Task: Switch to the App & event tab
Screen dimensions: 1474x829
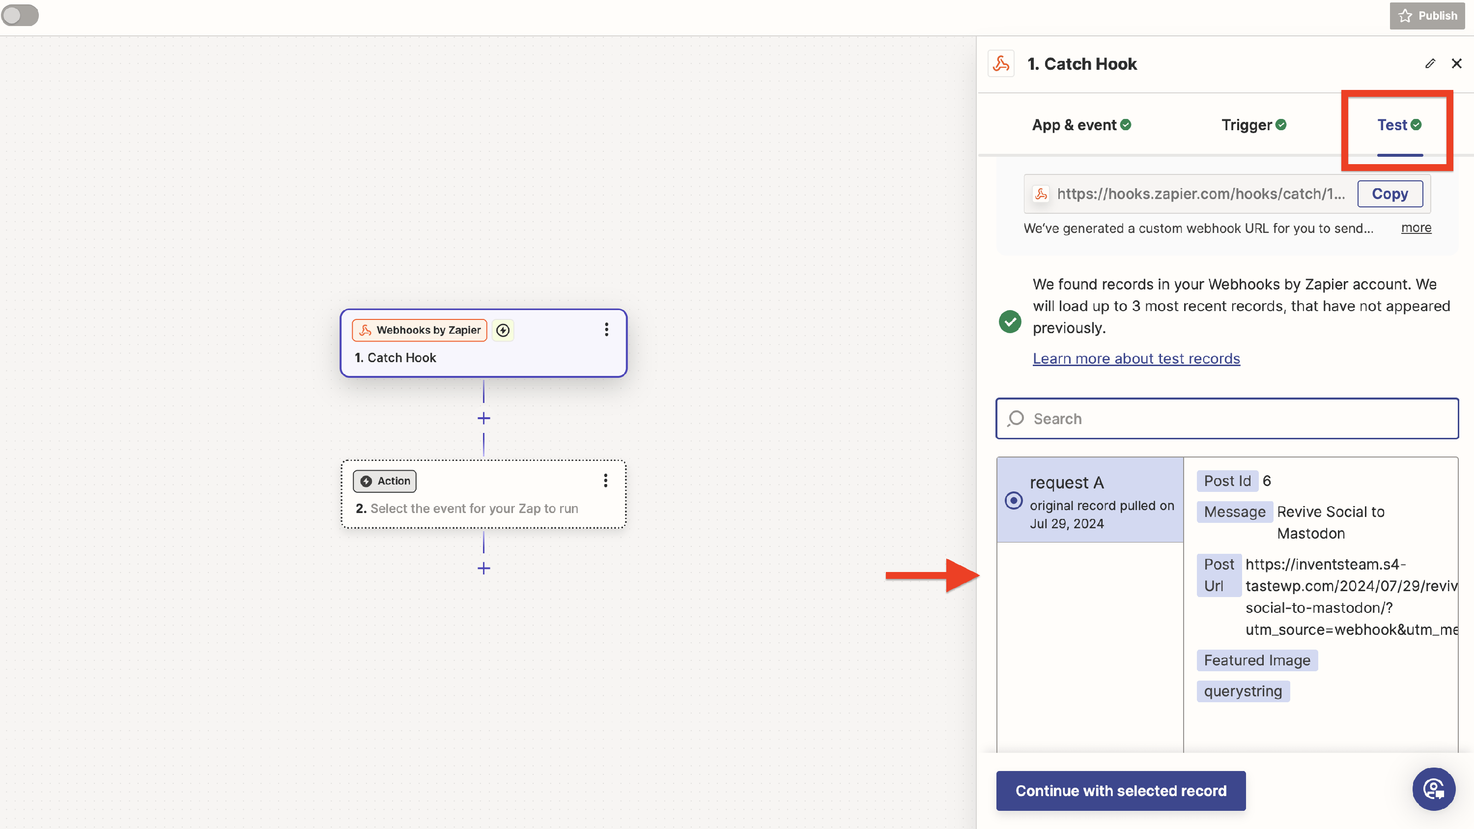Action: pos(1081,125)
